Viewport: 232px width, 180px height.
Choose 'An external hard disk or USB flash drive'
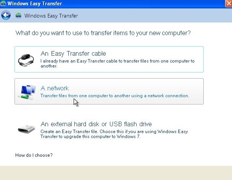point(96,124)
